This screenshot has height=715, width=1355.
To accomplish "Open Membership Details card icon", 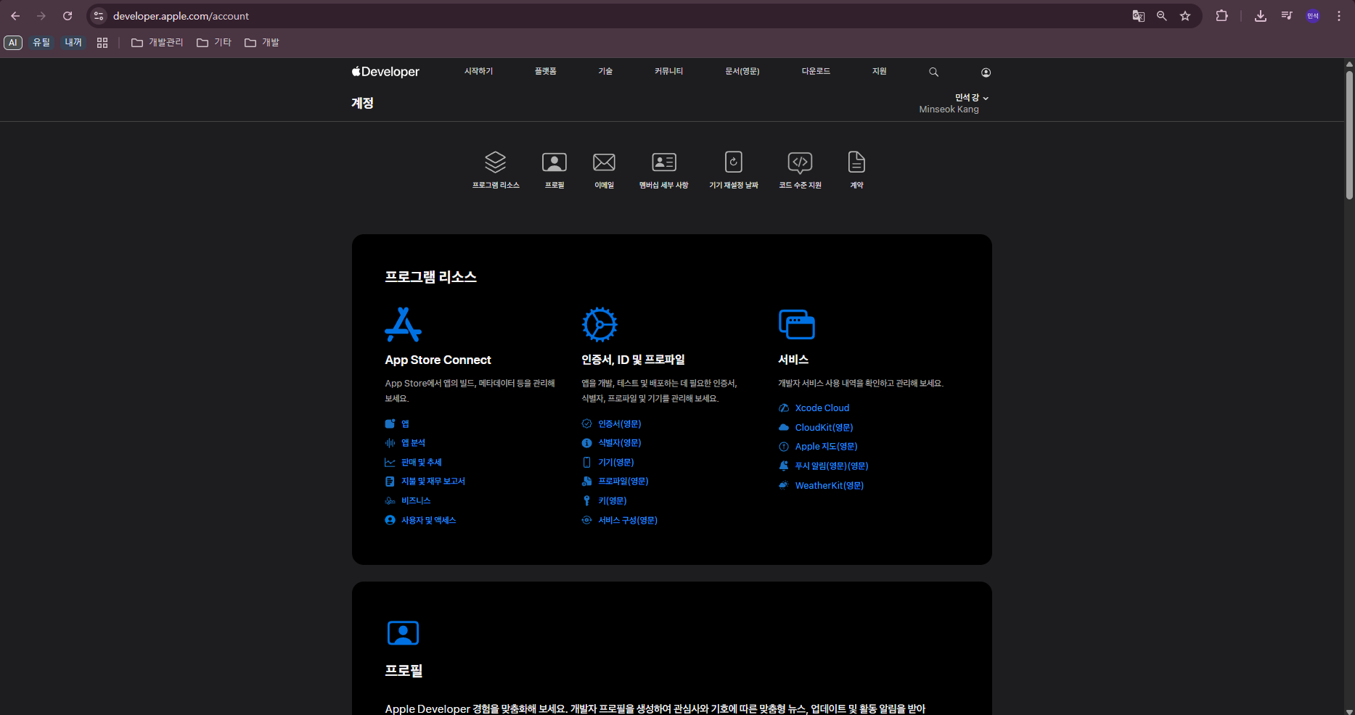I will 663,162.
